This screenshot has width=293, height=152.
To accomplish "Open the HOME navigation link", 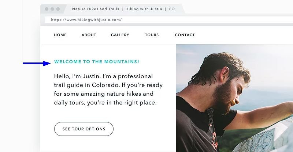I will point(60,35).
